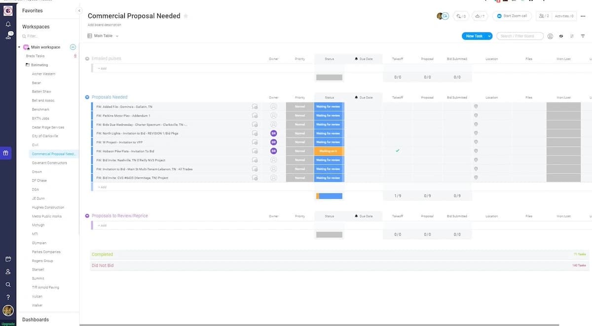The height and width of the screenshot is (326, 592).
Task: Open the inbox icon with 13 badge
Action: pos(8,35)
